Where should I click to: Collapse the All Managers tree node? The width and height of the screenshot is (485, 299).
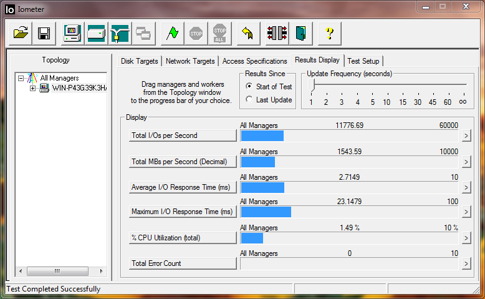coord(21,78)
